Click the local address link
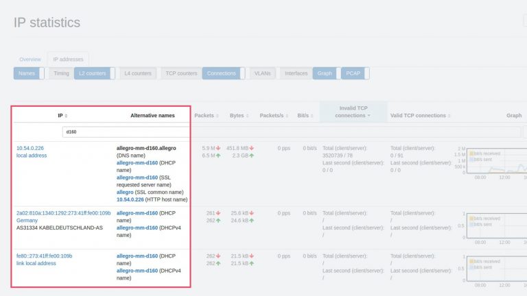527x296 pixels. tap(32, 156)
